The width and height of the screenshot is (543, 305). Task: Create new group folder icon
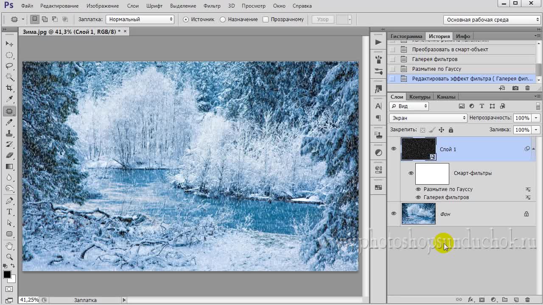(505, 300)
